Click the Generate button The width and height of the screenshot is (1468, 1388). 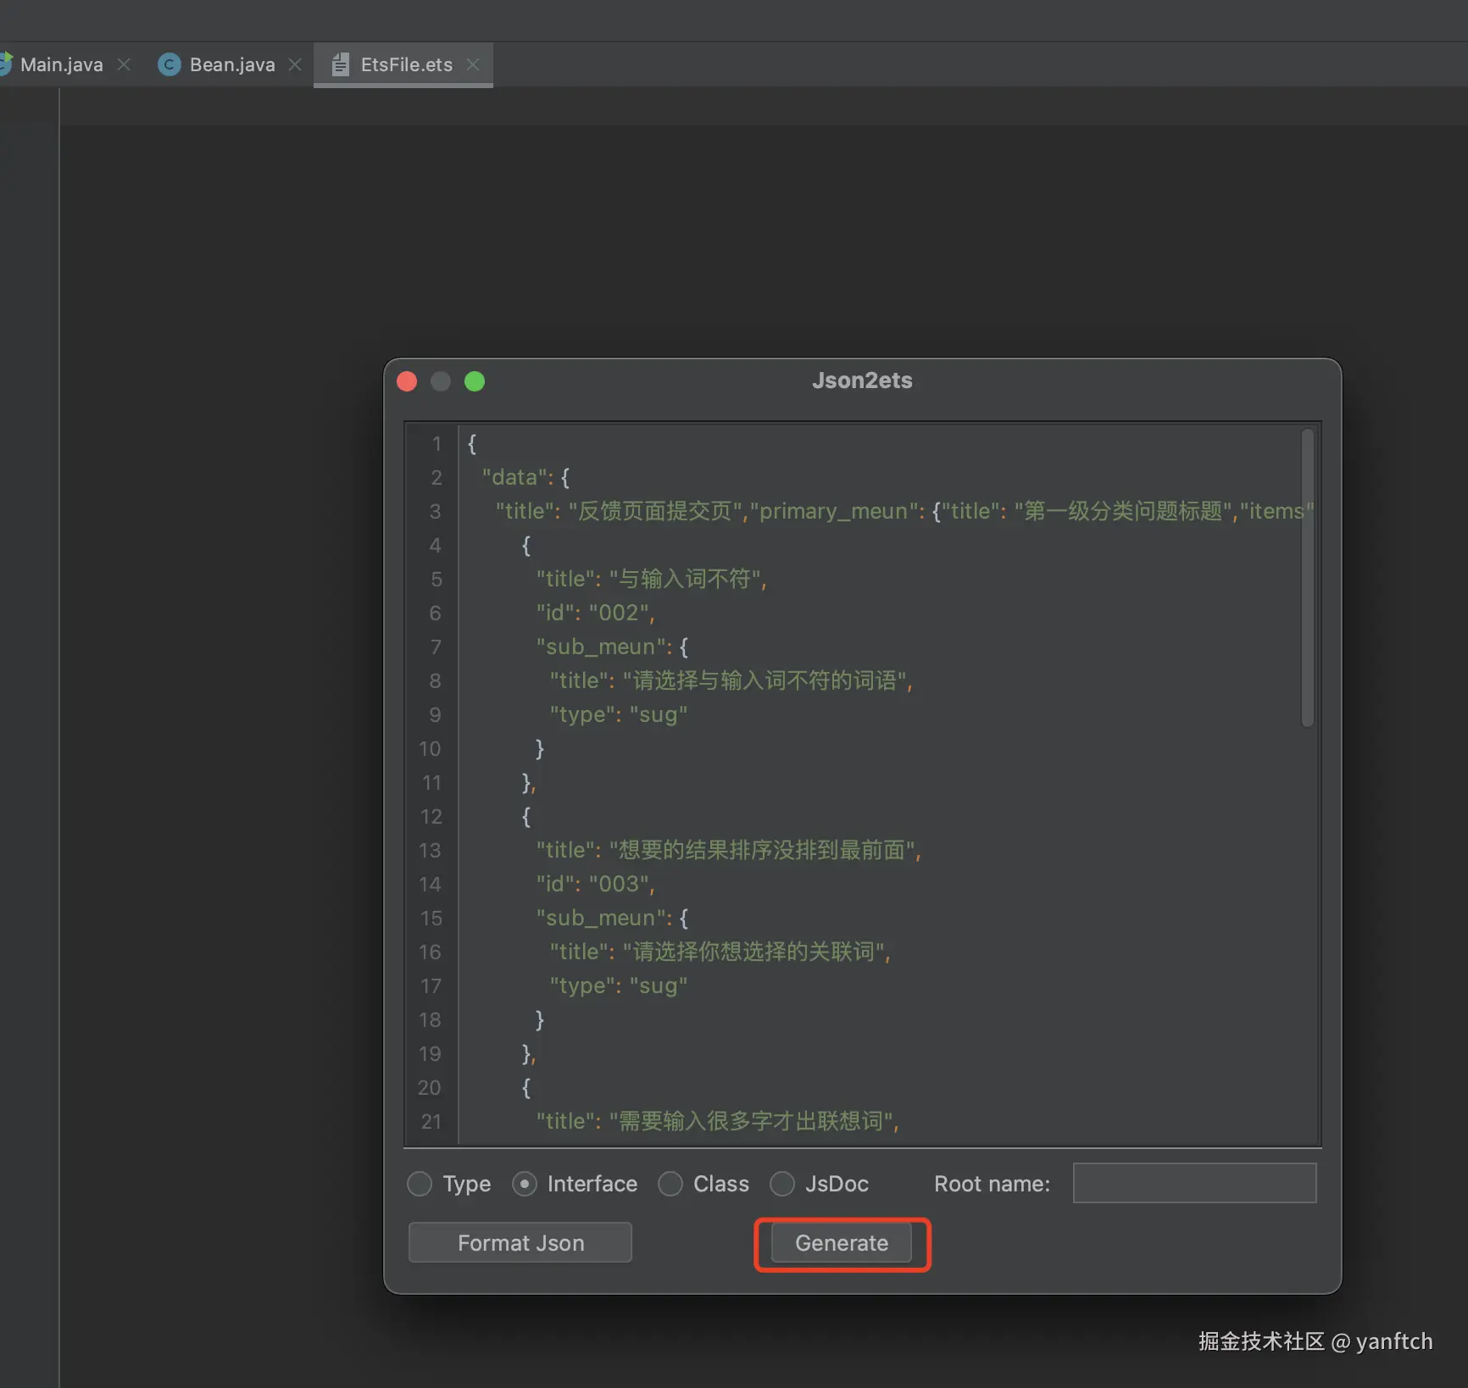click(x=842, y=1243)
